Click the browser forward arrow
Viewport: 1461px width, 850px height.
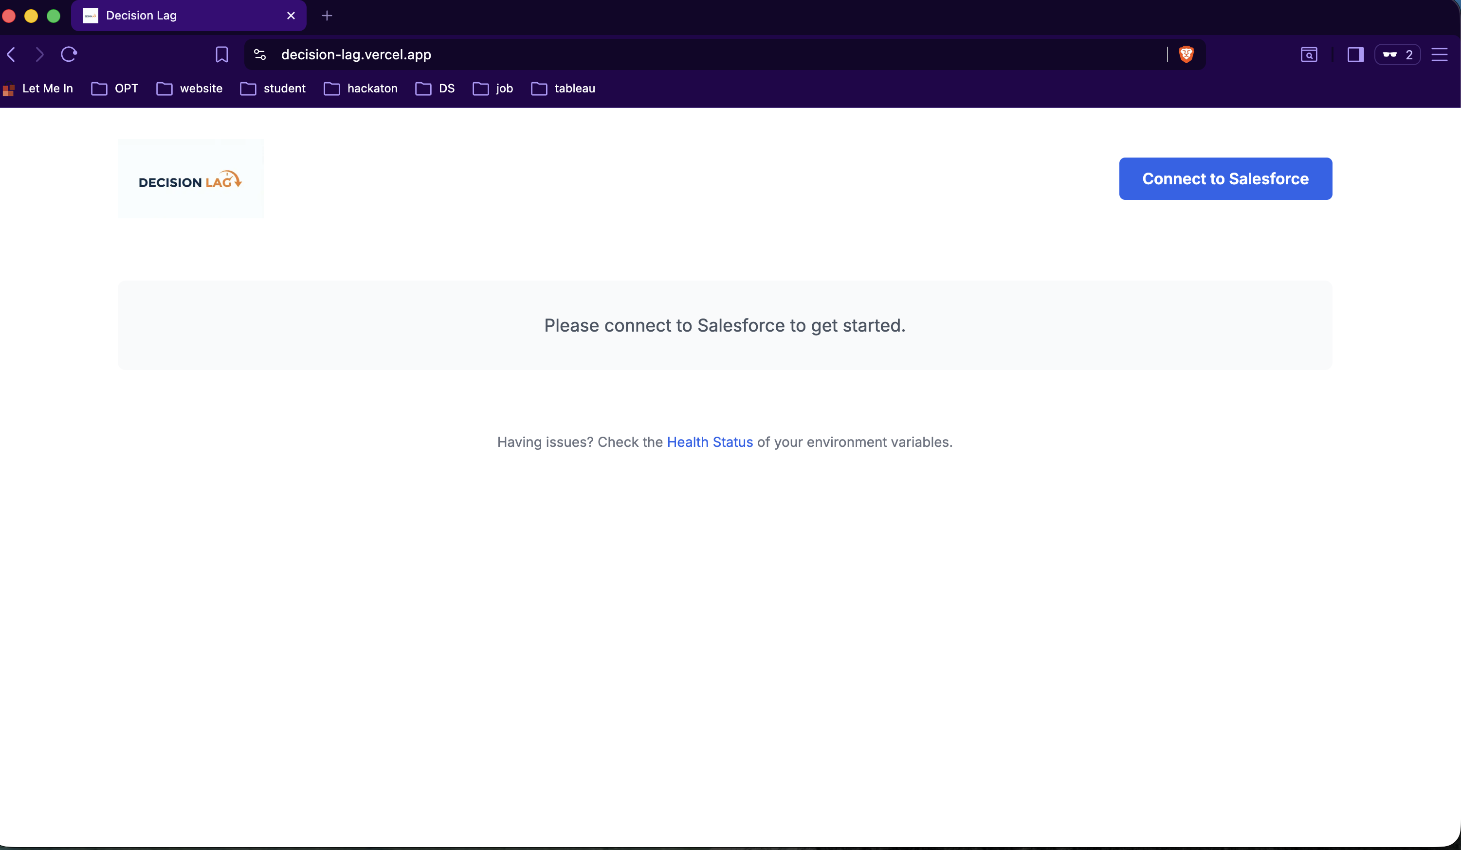tap(39, 54)
